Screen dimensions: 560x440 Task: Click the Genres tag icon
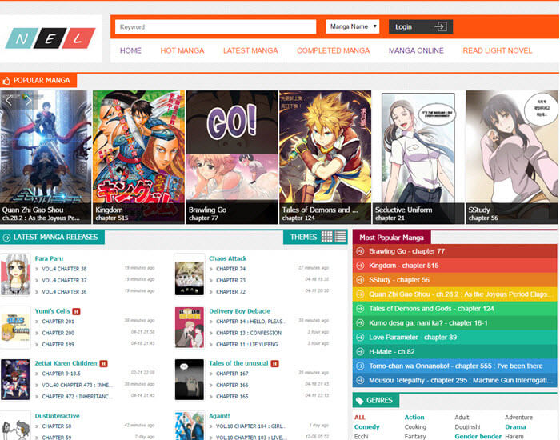(x=360, y=401)
